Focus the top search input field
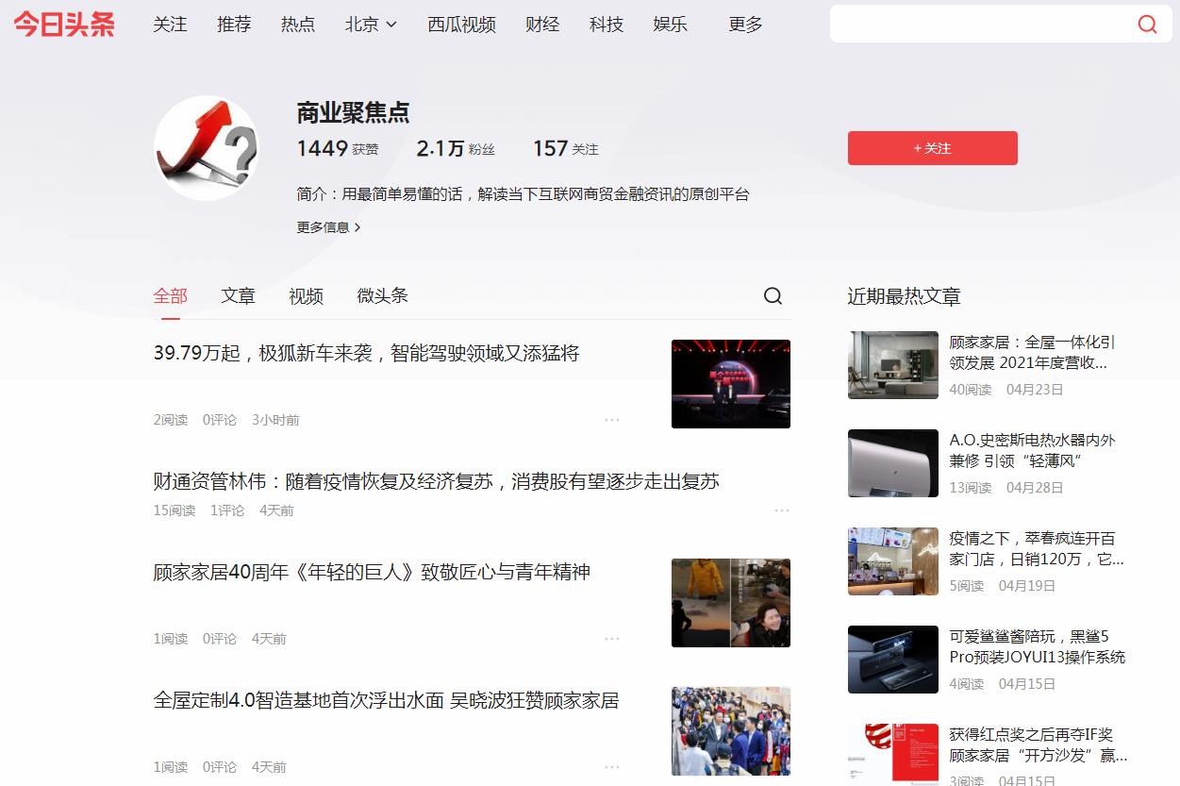Screen dimensions: 1180x786 (x=981, y=25)
